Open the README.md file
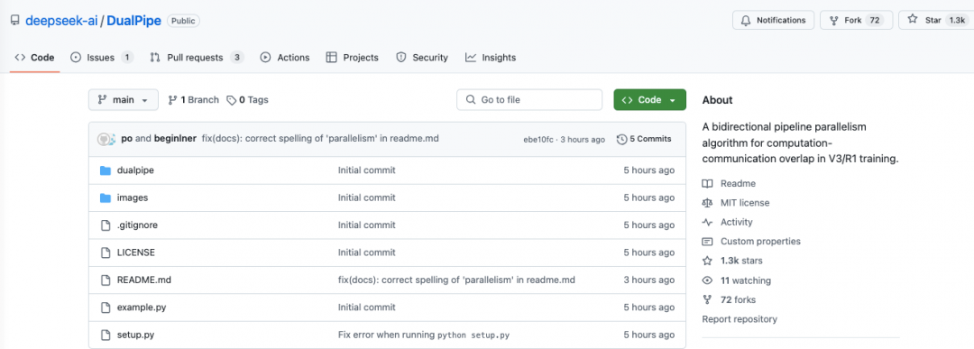974x349 pixels. [144, 280]
